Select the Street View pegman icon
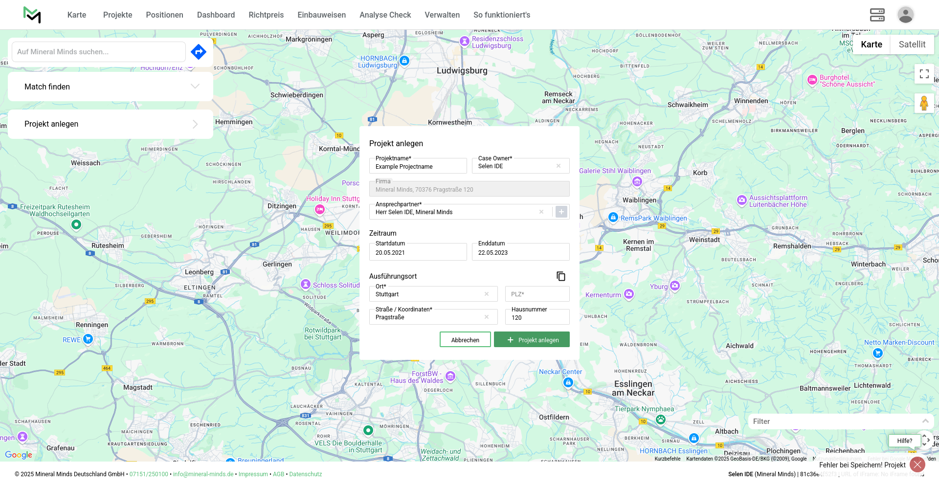The image size is (939, 486). 924,103
